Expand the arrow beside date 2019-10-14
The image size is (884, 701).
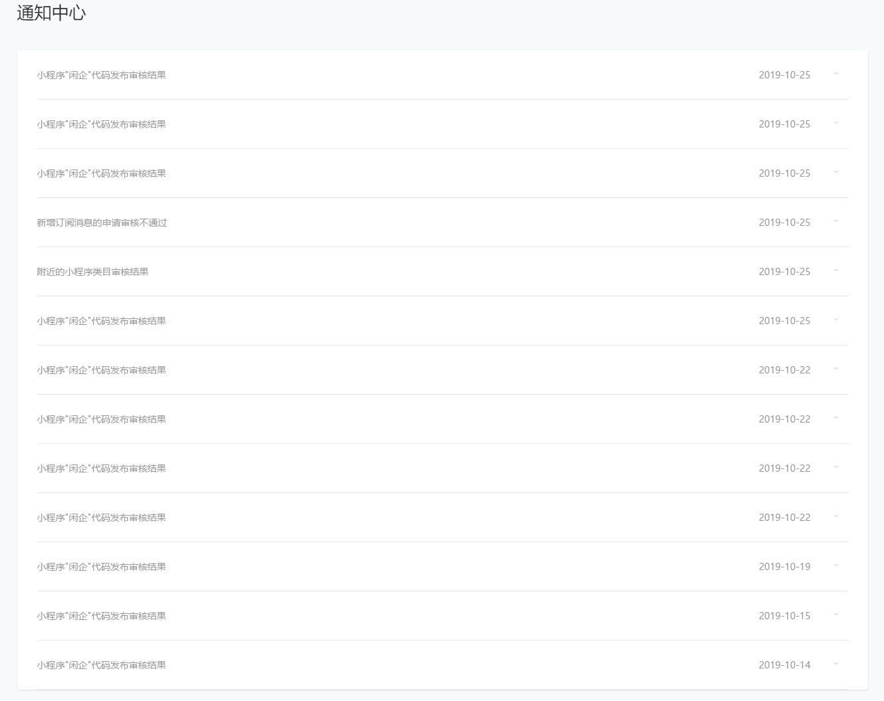click(836, 664)
